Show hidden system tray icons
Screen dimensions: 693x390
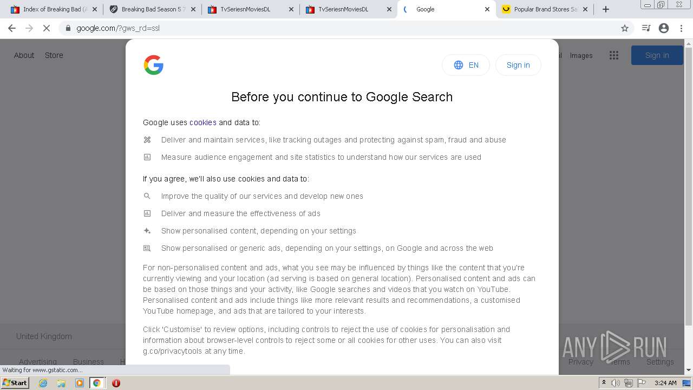click(x=604, y=383)
